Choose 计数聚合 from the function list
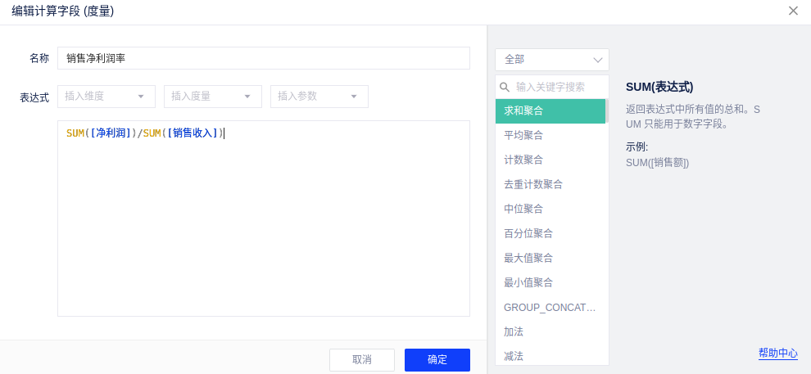The width and height of the screenshot is (811, 374). 550,160
